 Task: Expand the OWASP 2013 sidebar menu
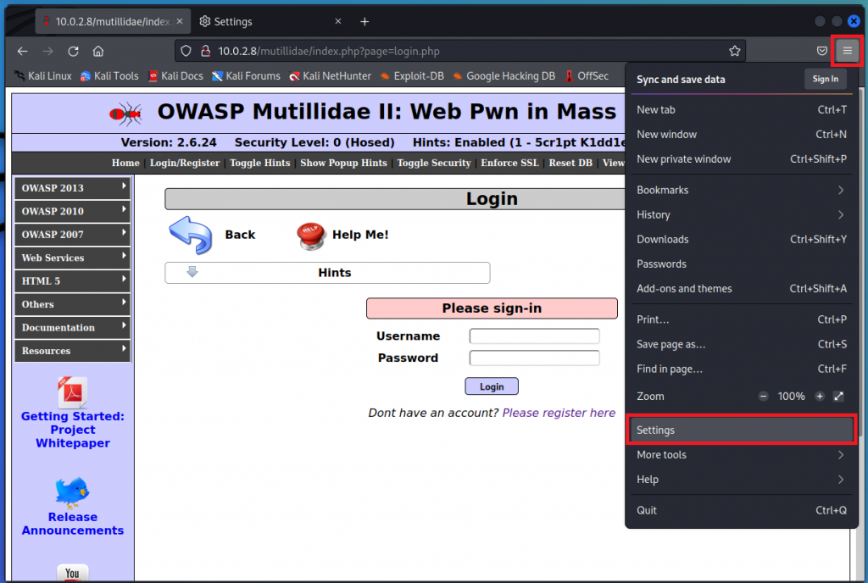tap(73, 188)
